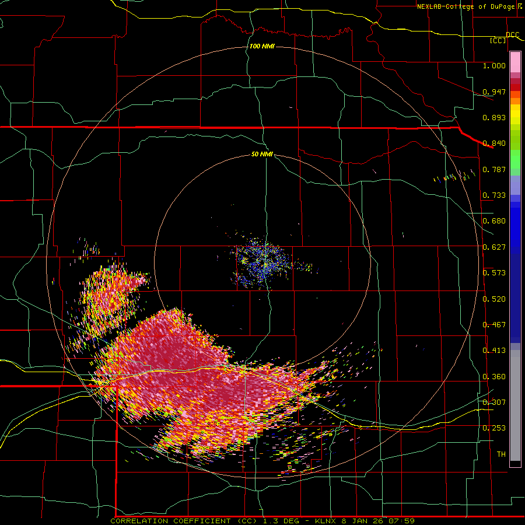
Task: Select the "[CC]" legend unit label
Action: click(498, 40)
